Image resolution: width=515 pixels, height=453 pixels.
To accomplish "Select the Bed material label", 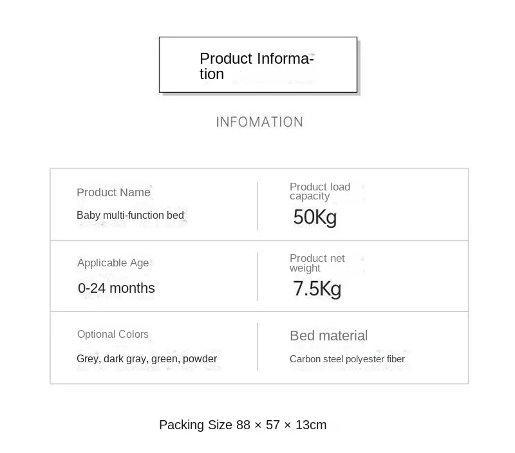I will (329, 335).
